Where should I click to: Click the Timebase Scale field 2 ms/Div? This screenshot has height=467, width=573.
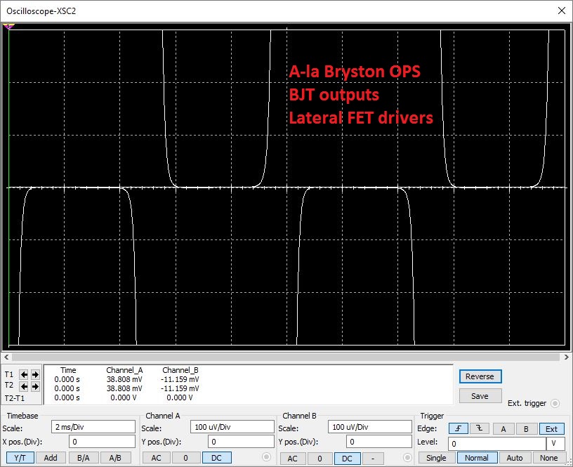(x=93, y=427)
